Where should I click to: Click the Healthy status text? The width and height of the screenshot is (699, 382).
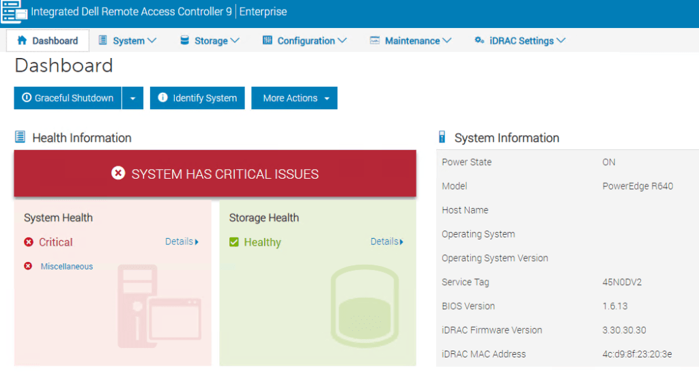(x=263, y=242)
